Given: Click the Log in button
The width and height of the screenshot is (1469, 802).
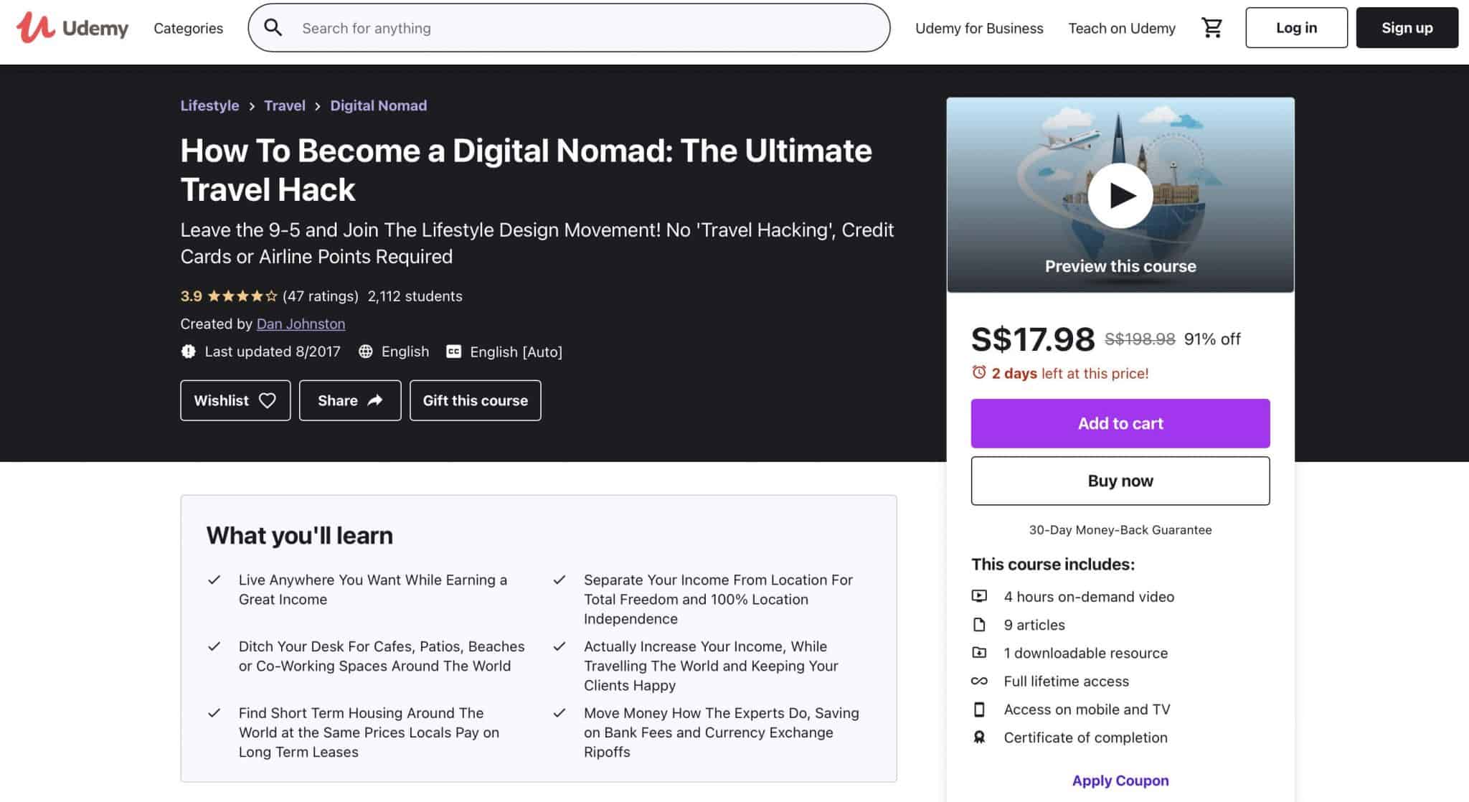Looking at the screenshot, I should (1296, 28).
